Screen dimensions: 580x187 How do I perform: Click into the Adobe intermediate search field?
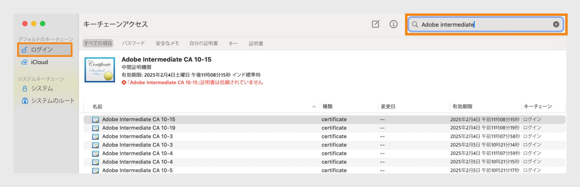point(486,24)
